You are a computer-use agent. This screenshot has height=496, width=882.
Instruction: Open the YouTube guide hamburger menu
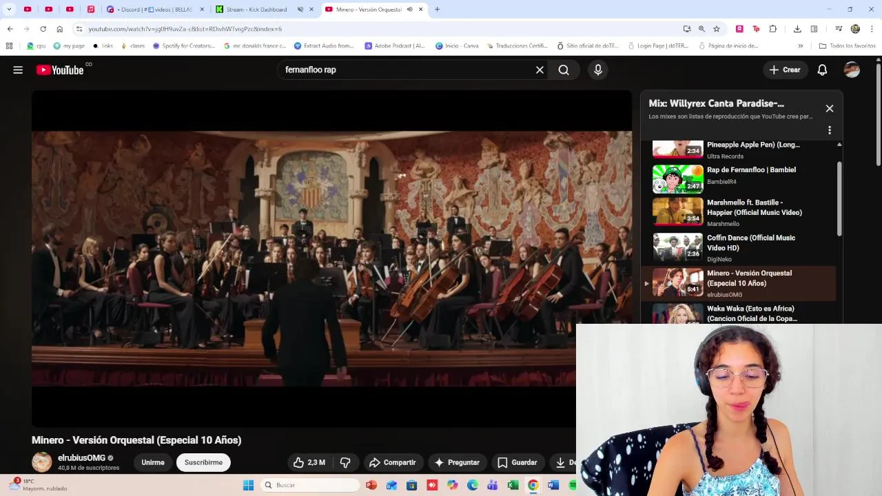tap(18, 70)
